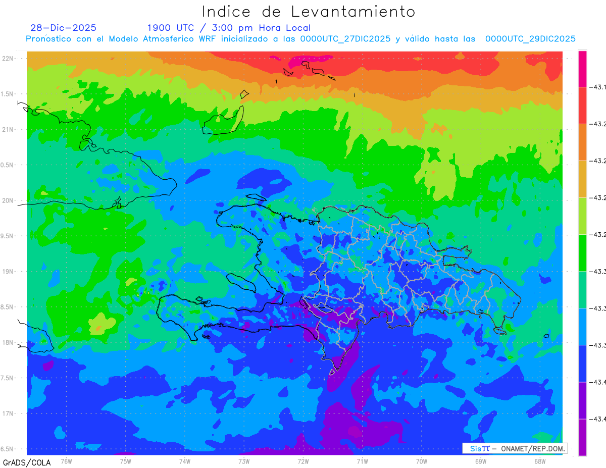This screenshot has height=468, width=606.
Task: Pick the "0.5N" latitude label
Action: (7, 165)
